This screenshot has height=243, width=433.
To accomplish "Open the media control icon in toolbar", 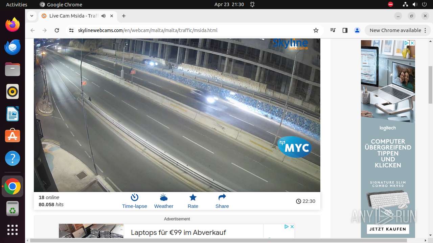I will pyautogui.click(x=333, y=30).
